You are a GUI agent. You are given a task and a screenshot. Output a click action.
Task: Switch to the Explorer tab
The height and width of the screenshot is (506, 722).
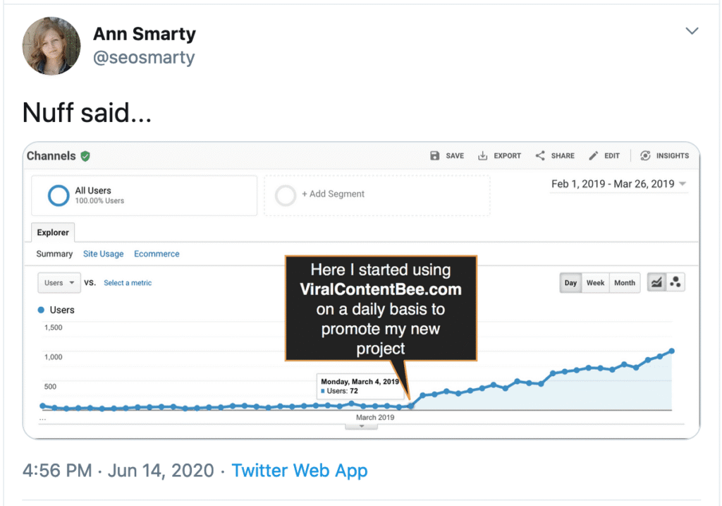coord(53,232)
